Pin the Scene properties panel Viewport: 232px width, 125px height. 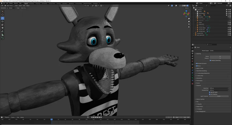pos(230,47)
